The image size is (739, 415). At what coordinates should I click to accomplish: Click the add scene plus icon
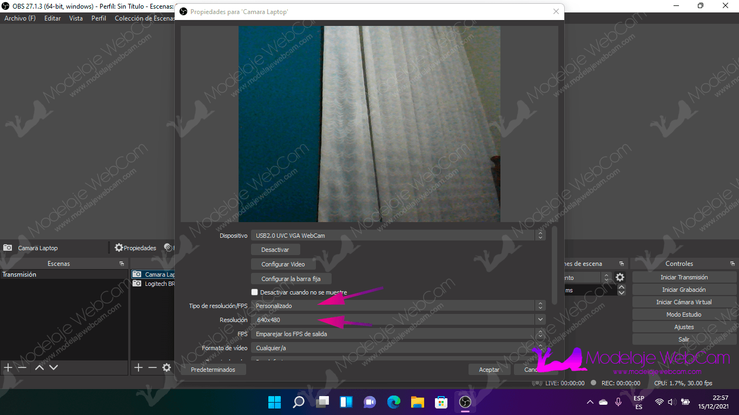point(8,367)
